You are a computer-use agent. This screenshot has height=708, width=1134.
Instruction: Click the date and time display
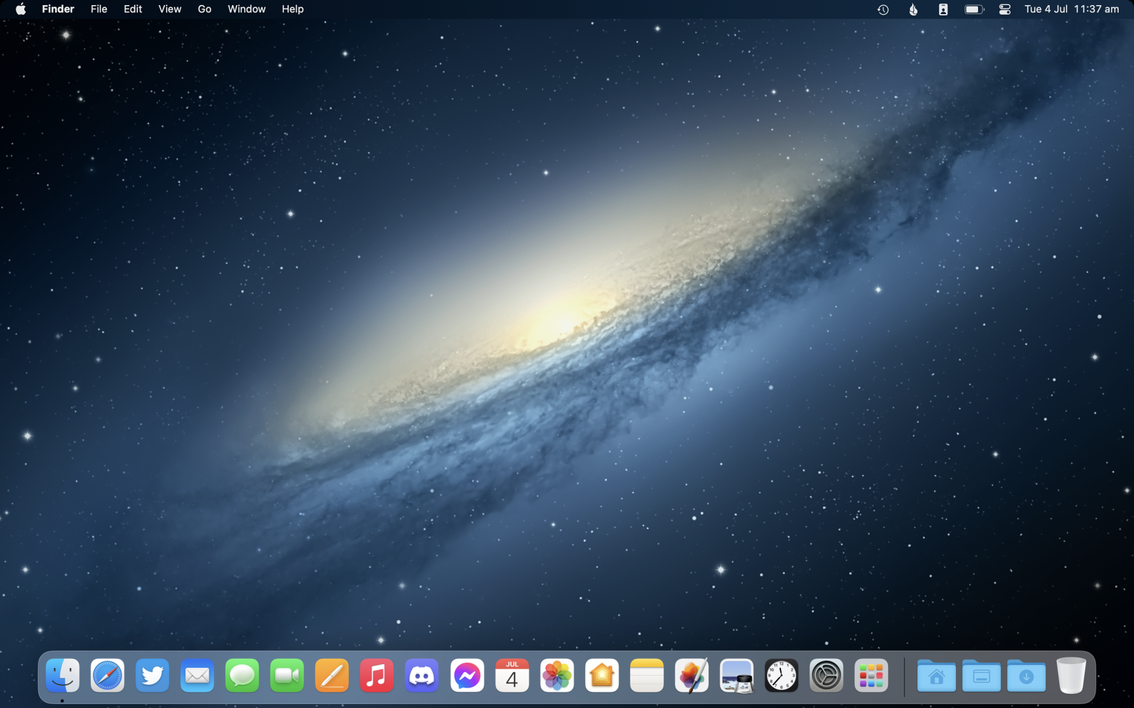click(x=1071, y=9)
